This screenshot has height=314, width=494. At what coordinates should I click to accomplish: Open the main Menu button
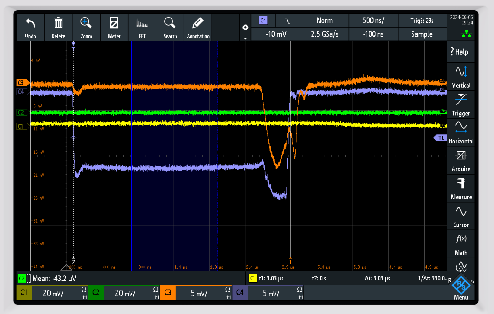(461, 288)
